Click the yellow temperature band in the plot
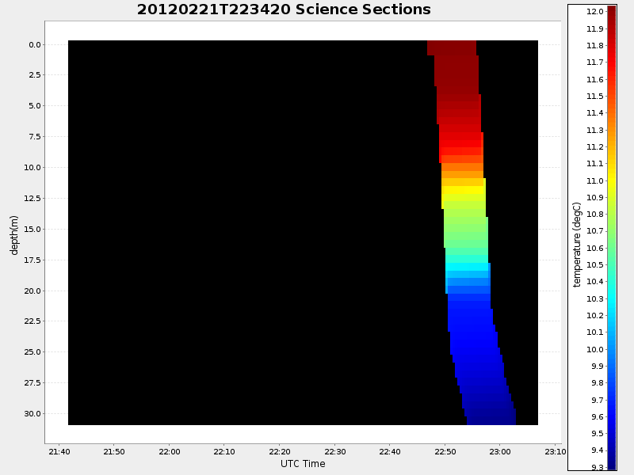This screenshot has height=475, width=634. 464,191
